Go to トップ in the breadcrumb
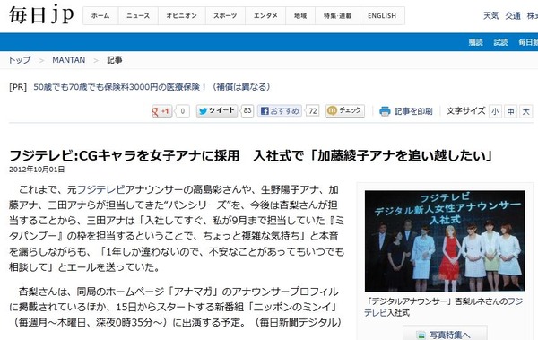This screenshot has height=340, width=538. pyautogui.click(x=20, y=60)
